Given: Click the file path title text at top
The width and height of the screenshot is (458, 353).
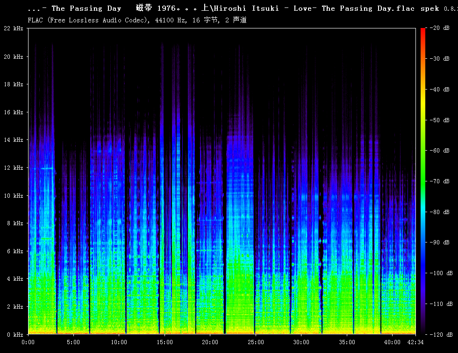Looking at the screenshot, I should coord(221,8).
